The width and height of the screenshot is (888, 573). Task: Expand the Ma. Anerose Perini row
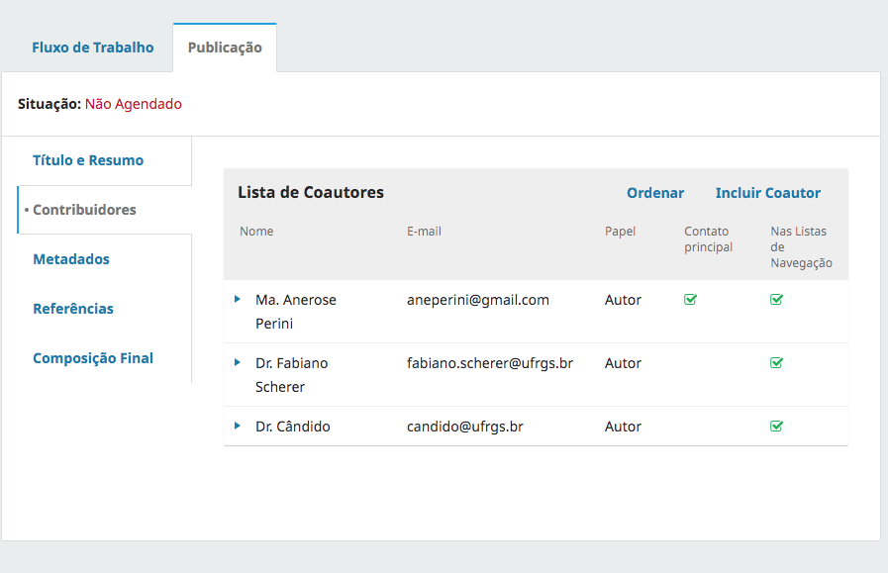[x=238, y=299]
